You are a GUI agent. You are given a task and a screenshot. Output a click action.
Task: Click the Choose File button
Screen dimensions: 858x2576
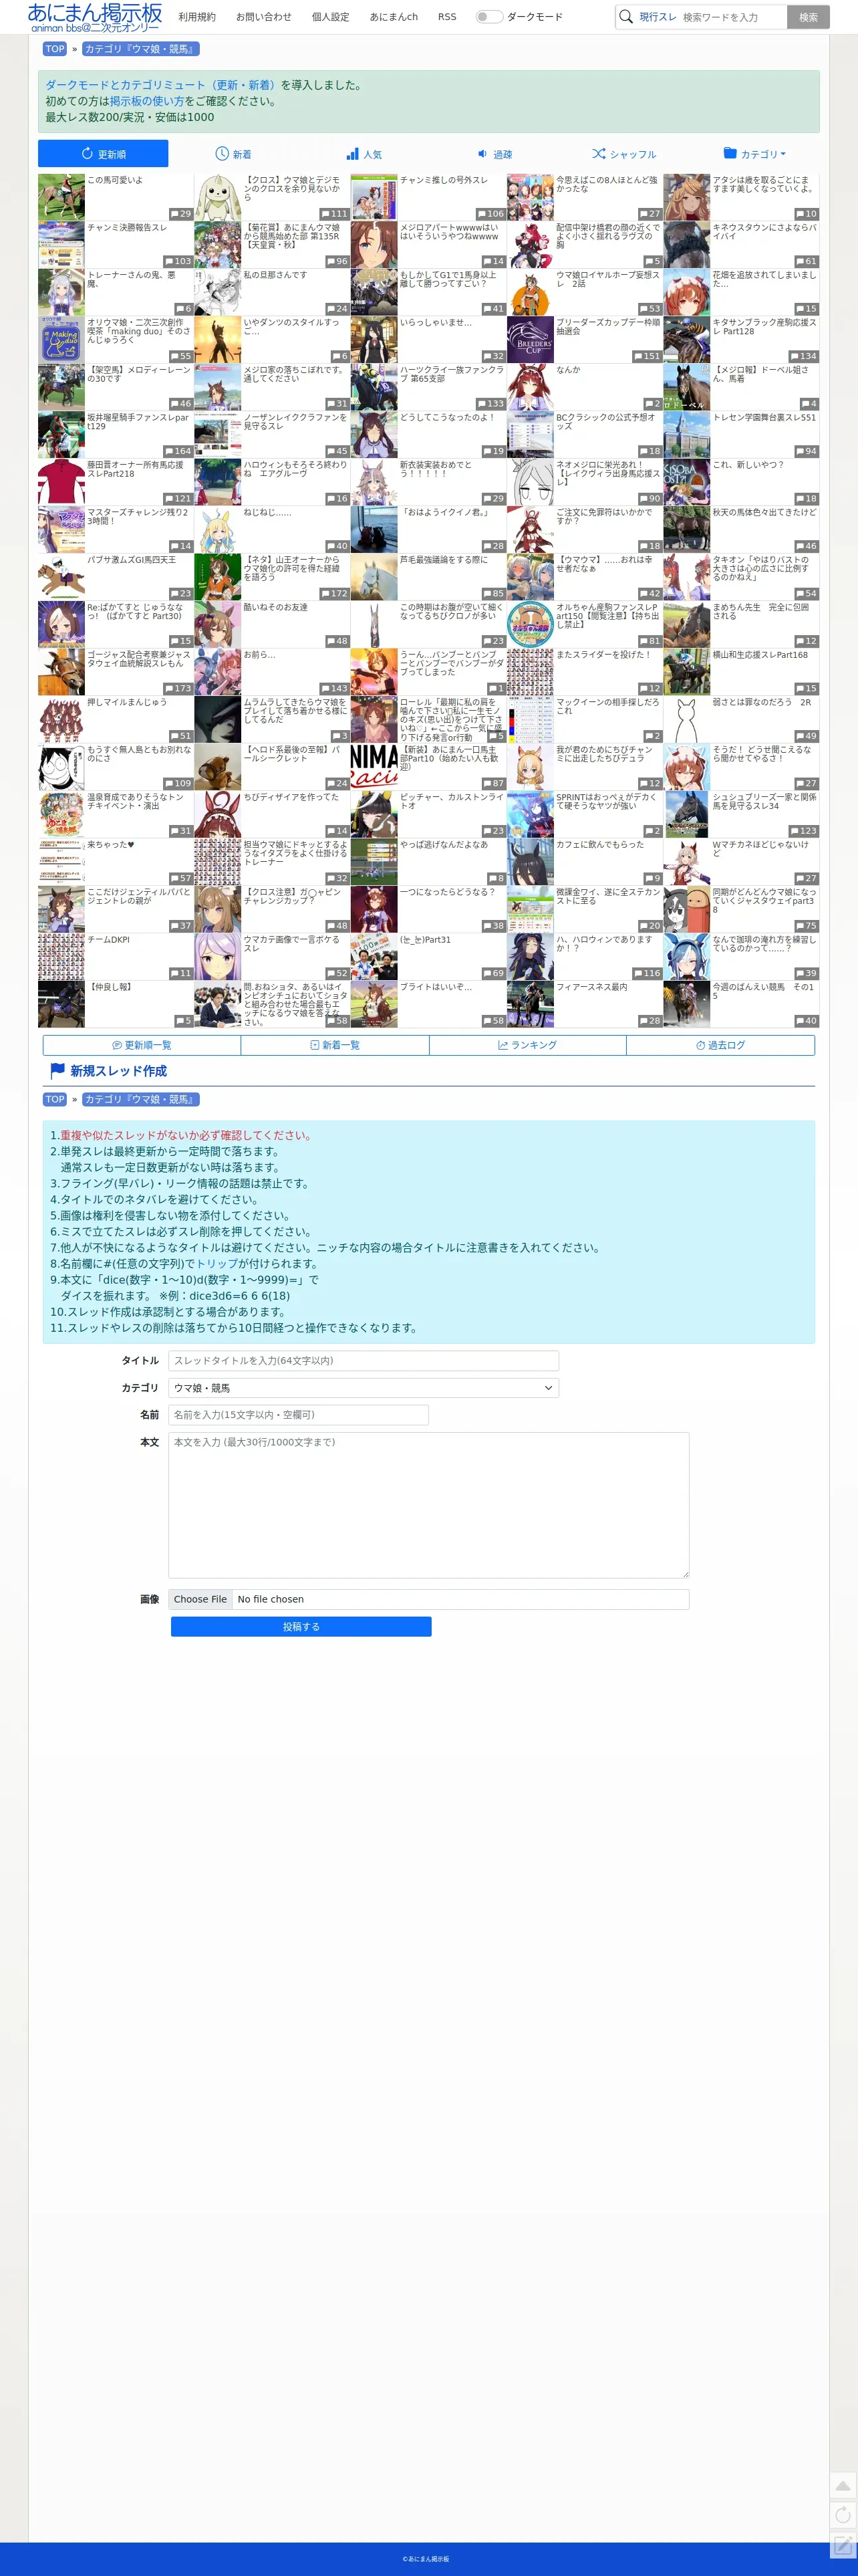(x=200, y=1599)
